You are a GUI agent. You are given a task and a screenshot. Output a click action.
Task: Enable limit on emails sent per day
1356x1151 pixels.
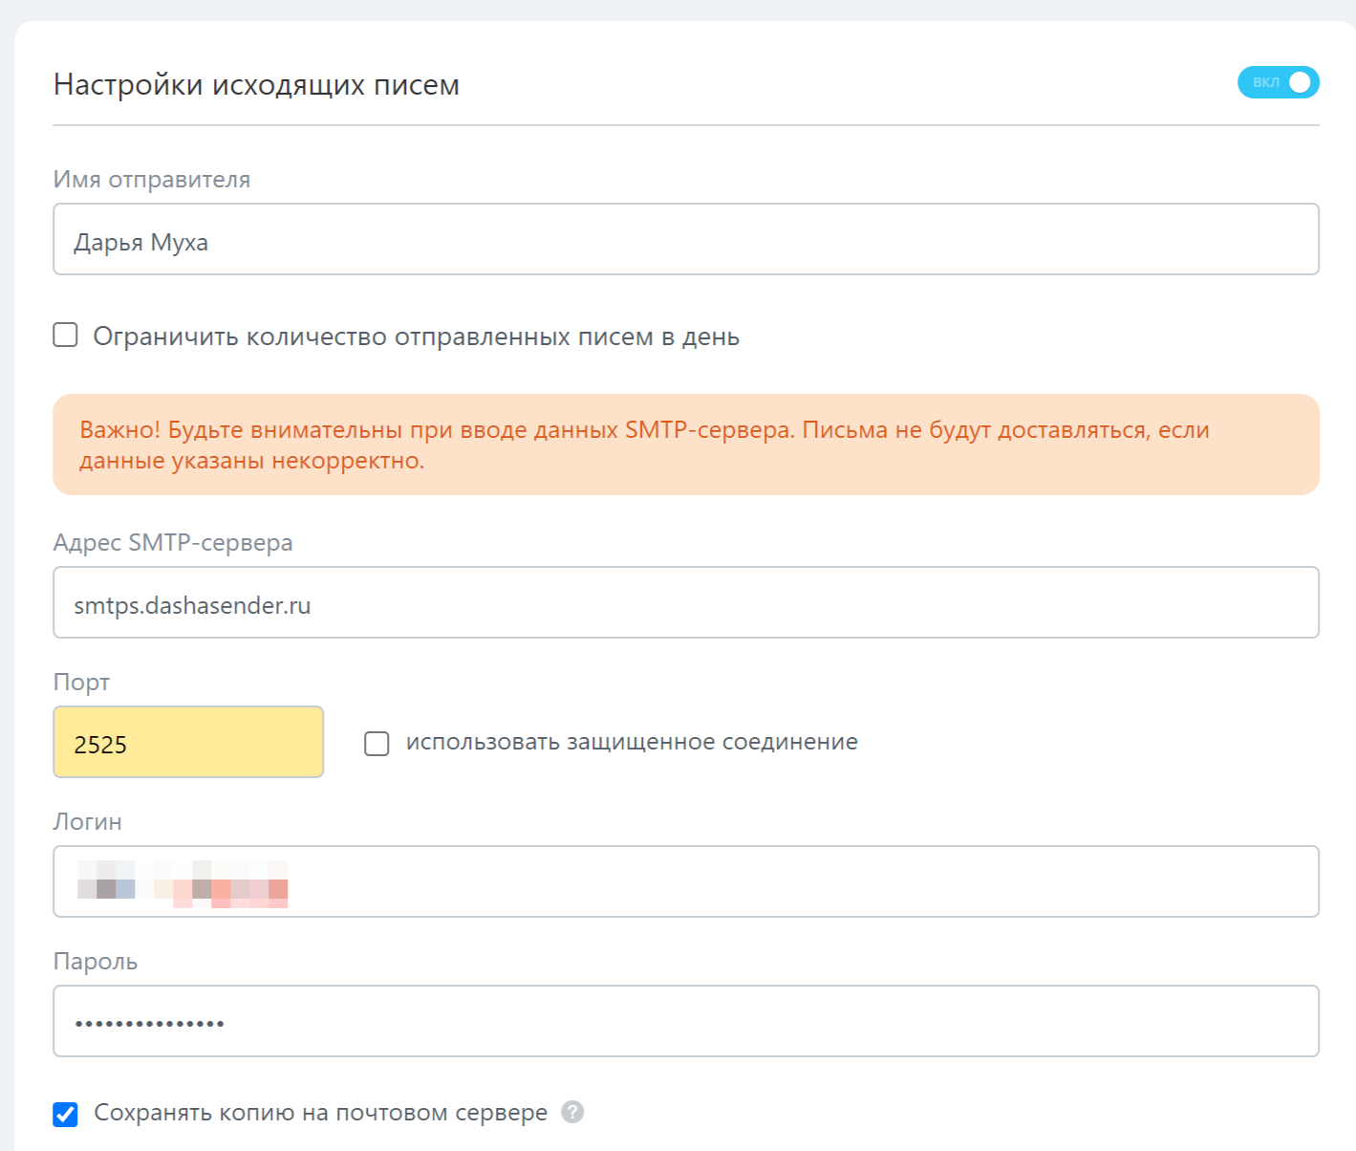click(65, 335)
